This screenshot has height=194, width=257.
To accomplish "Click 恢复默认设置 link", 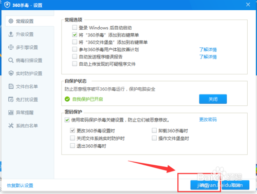I will point(20,185).
